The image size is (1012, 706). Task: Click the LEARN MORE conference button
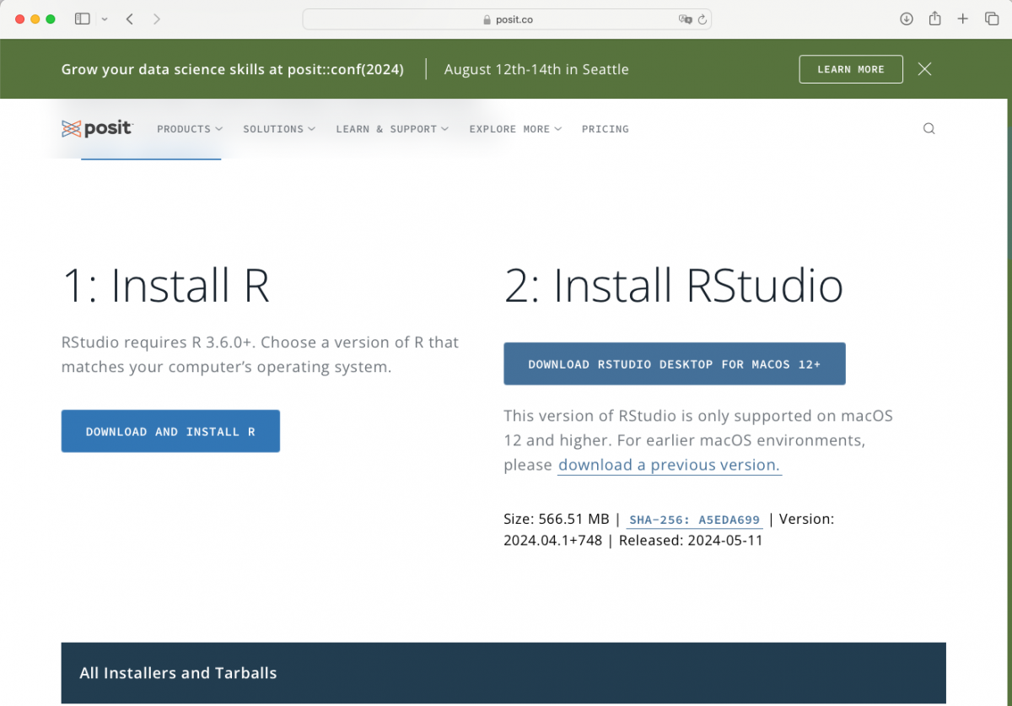pos(850,69)
